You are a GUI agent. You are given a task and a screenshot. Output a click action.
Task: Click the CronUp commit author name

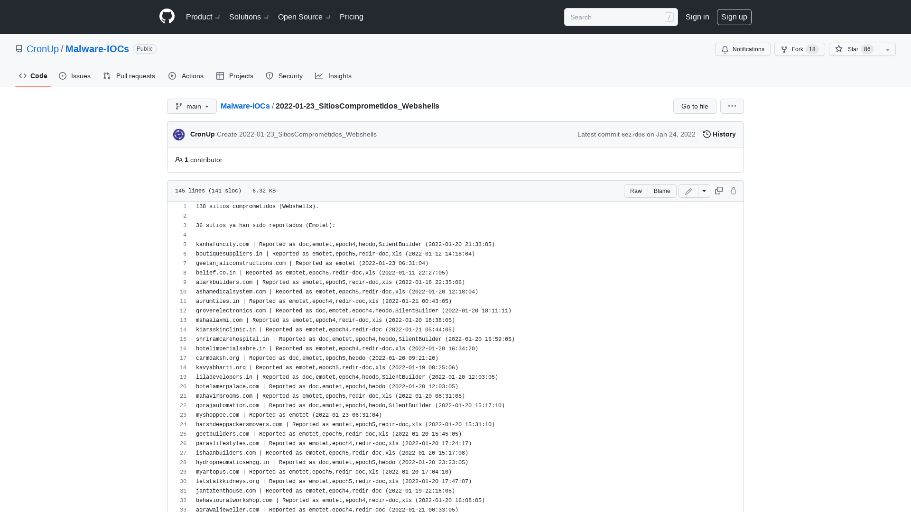[x=203, y=135]
